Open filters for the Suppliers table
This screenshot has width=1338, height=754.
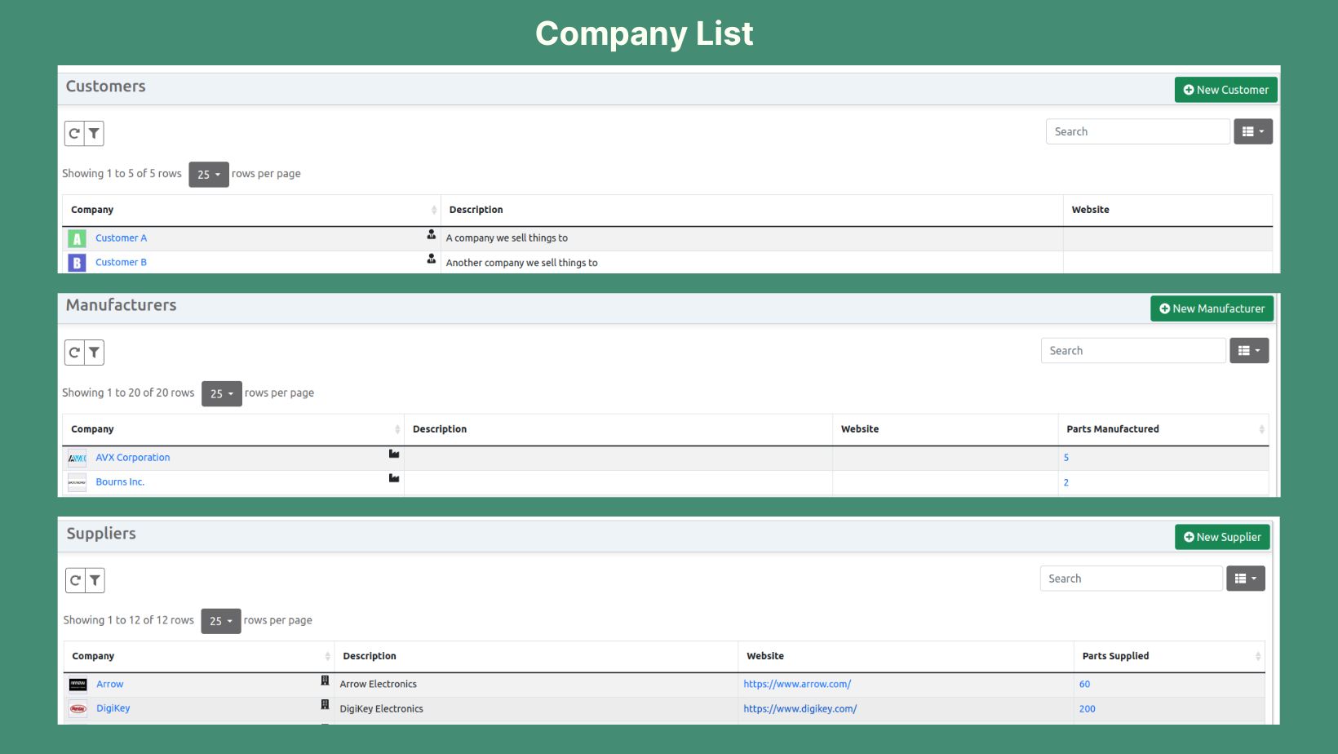click(95, 580)
